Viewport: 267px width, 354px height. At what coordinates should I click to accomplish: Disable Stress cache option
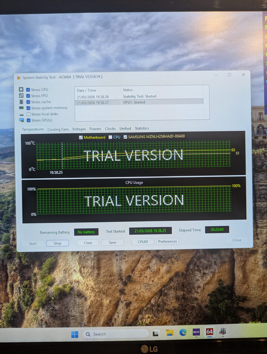pos(28,102)
